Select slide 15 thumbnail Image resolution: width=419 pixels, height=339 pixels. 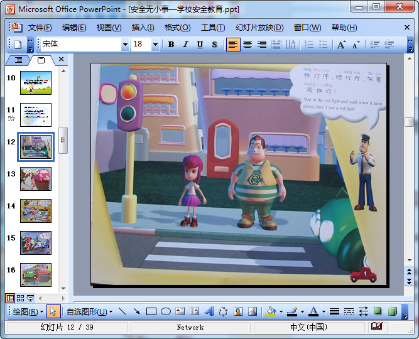click(36, 243)
